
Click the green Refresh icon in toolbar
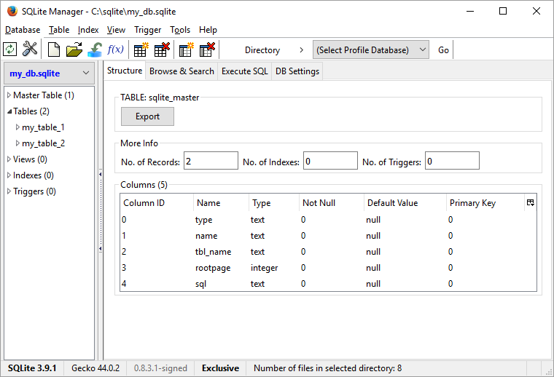[10, 49]
